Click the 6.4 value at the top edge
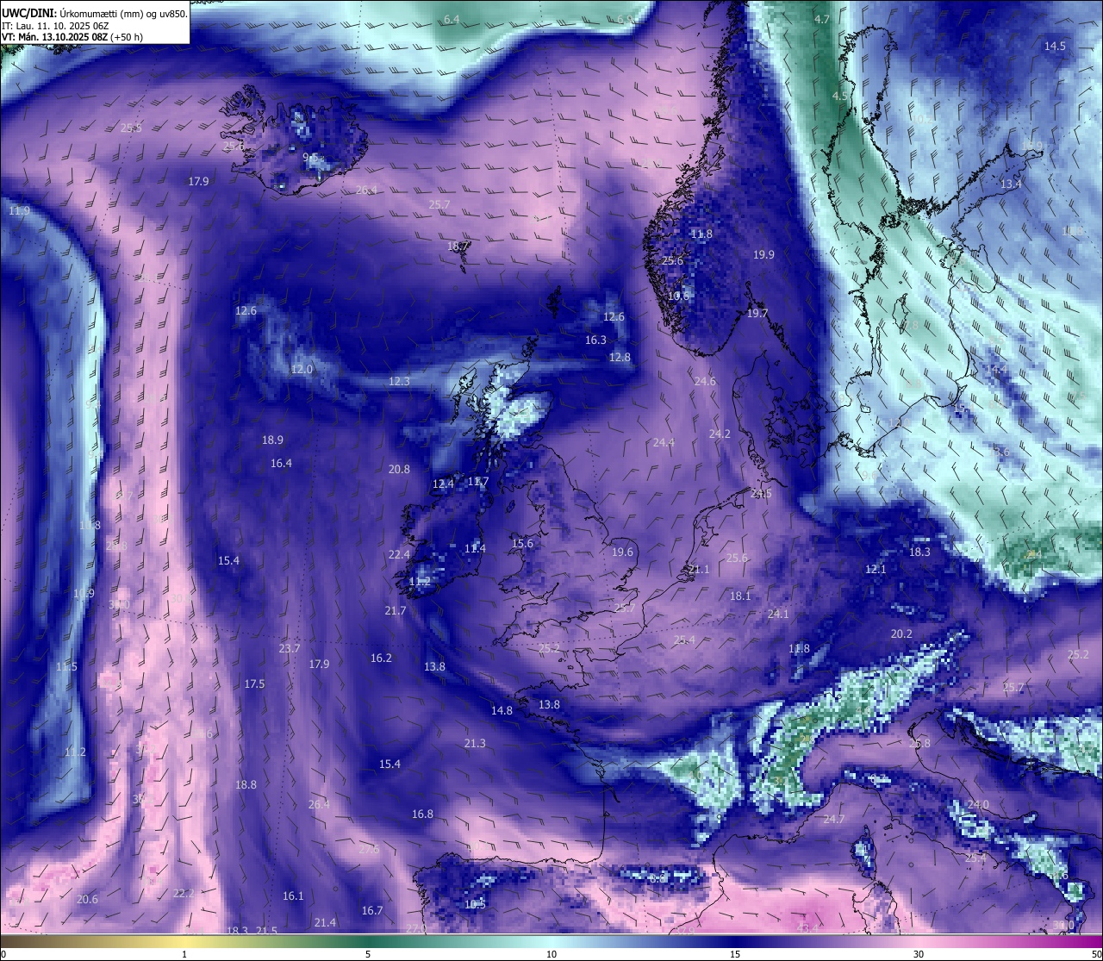This screenshot has width=1103, height=961. pos(452,19)
